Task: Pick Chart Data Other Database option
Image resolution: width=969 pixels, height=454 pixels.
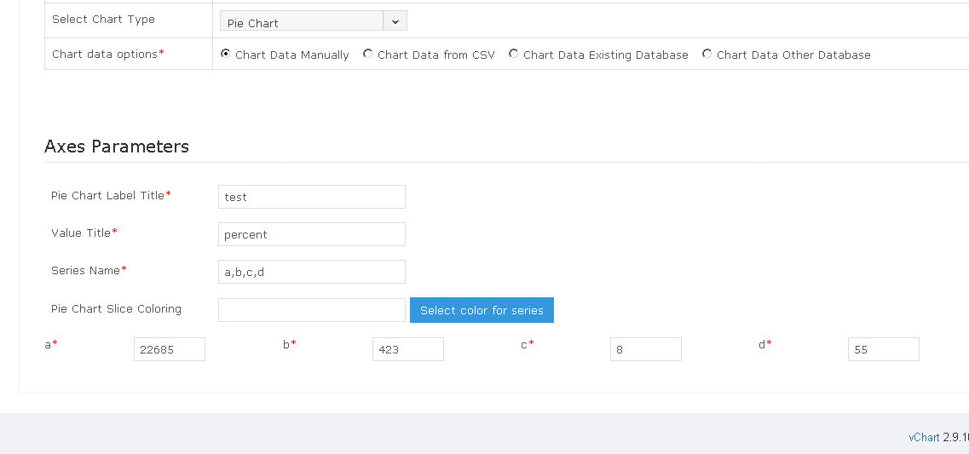Action: pyautogui.click(x=707, y=54)
